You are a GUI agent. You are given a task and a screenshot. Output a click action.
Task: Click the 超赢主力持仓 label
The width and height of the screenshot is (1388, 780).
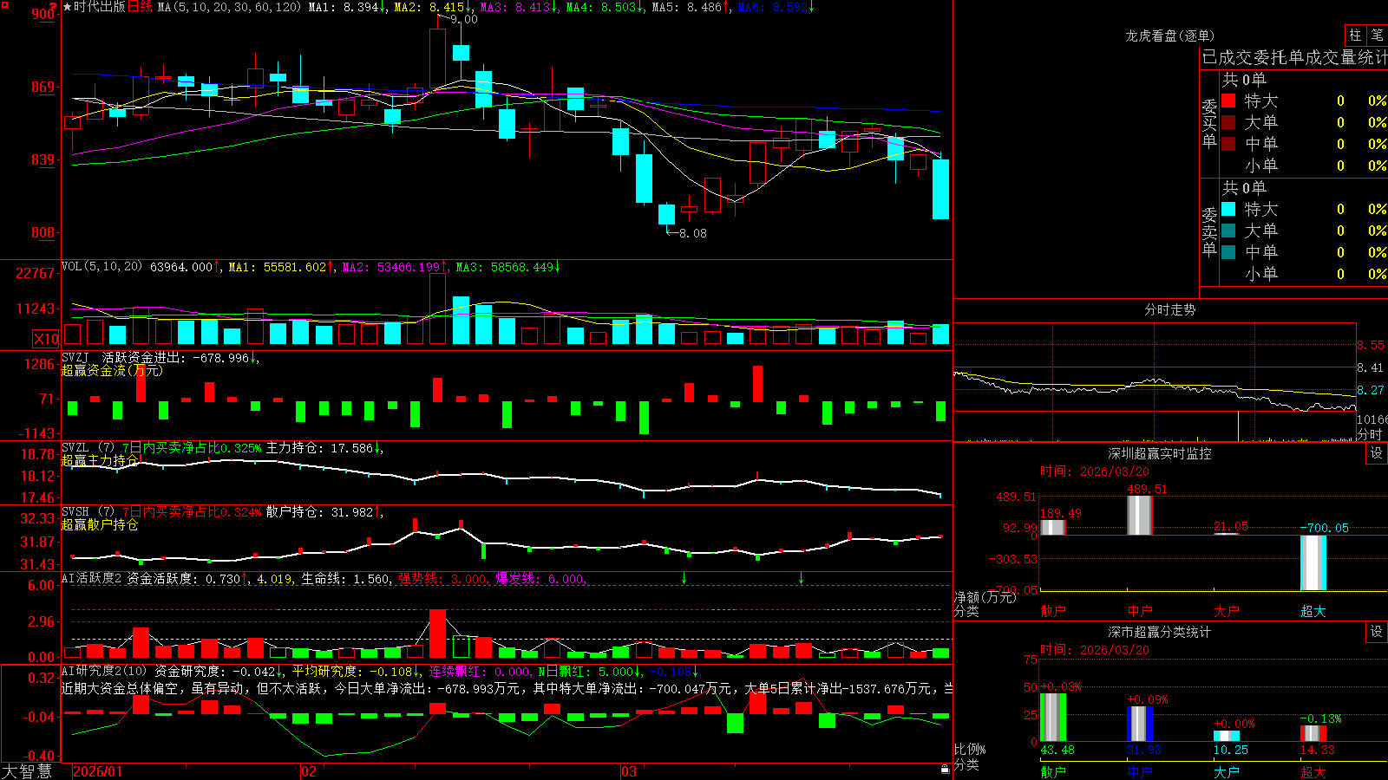[100, 460]
